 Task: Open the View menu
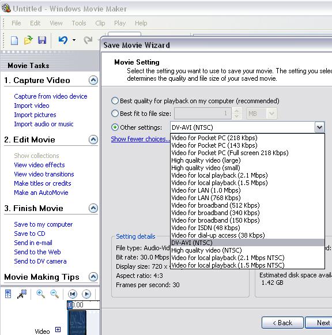coord(56,23)
